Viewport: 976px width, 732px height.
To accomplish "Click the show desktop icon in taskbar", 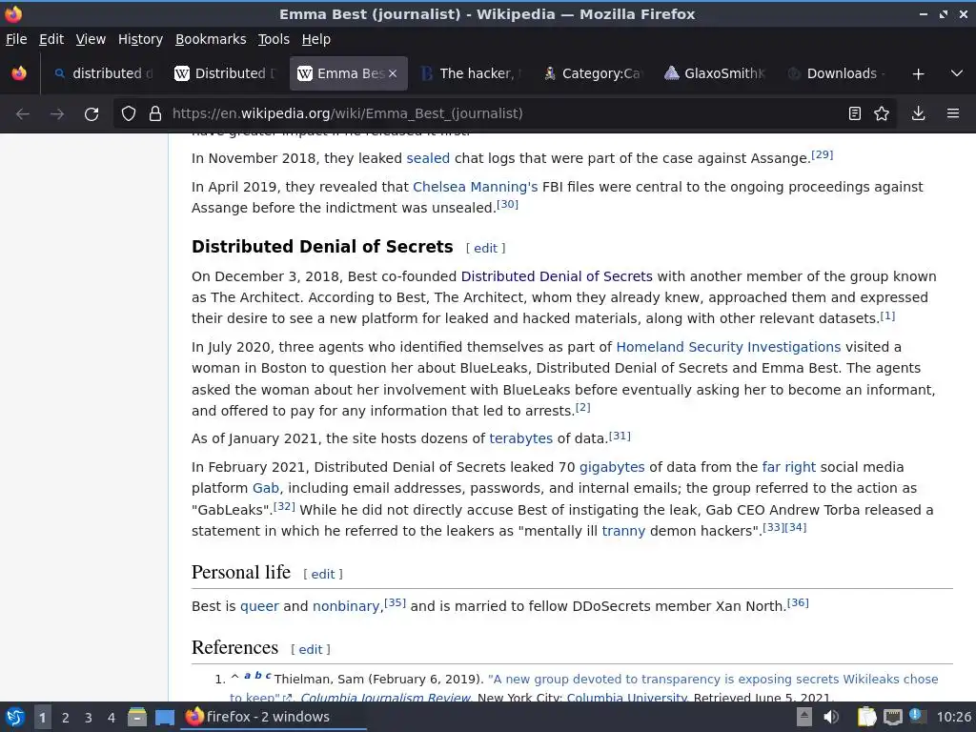I will point(164,717).
